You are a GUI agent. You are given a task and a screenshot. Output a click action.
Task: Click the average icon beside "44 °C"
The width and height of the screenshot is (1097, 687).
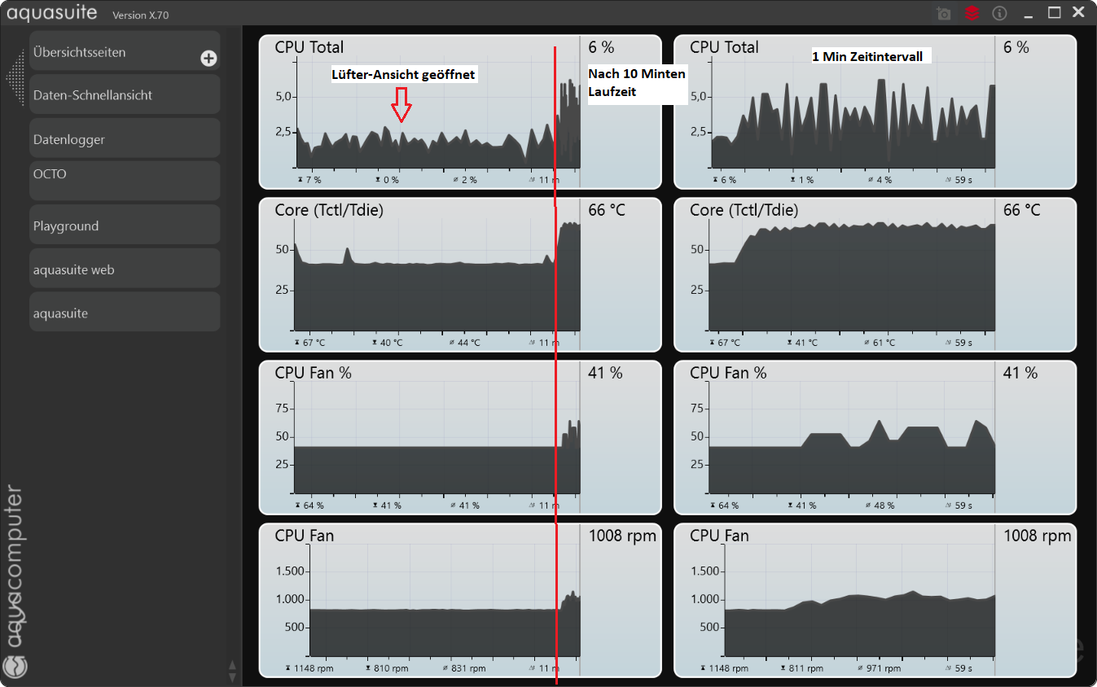click(453, 343)
